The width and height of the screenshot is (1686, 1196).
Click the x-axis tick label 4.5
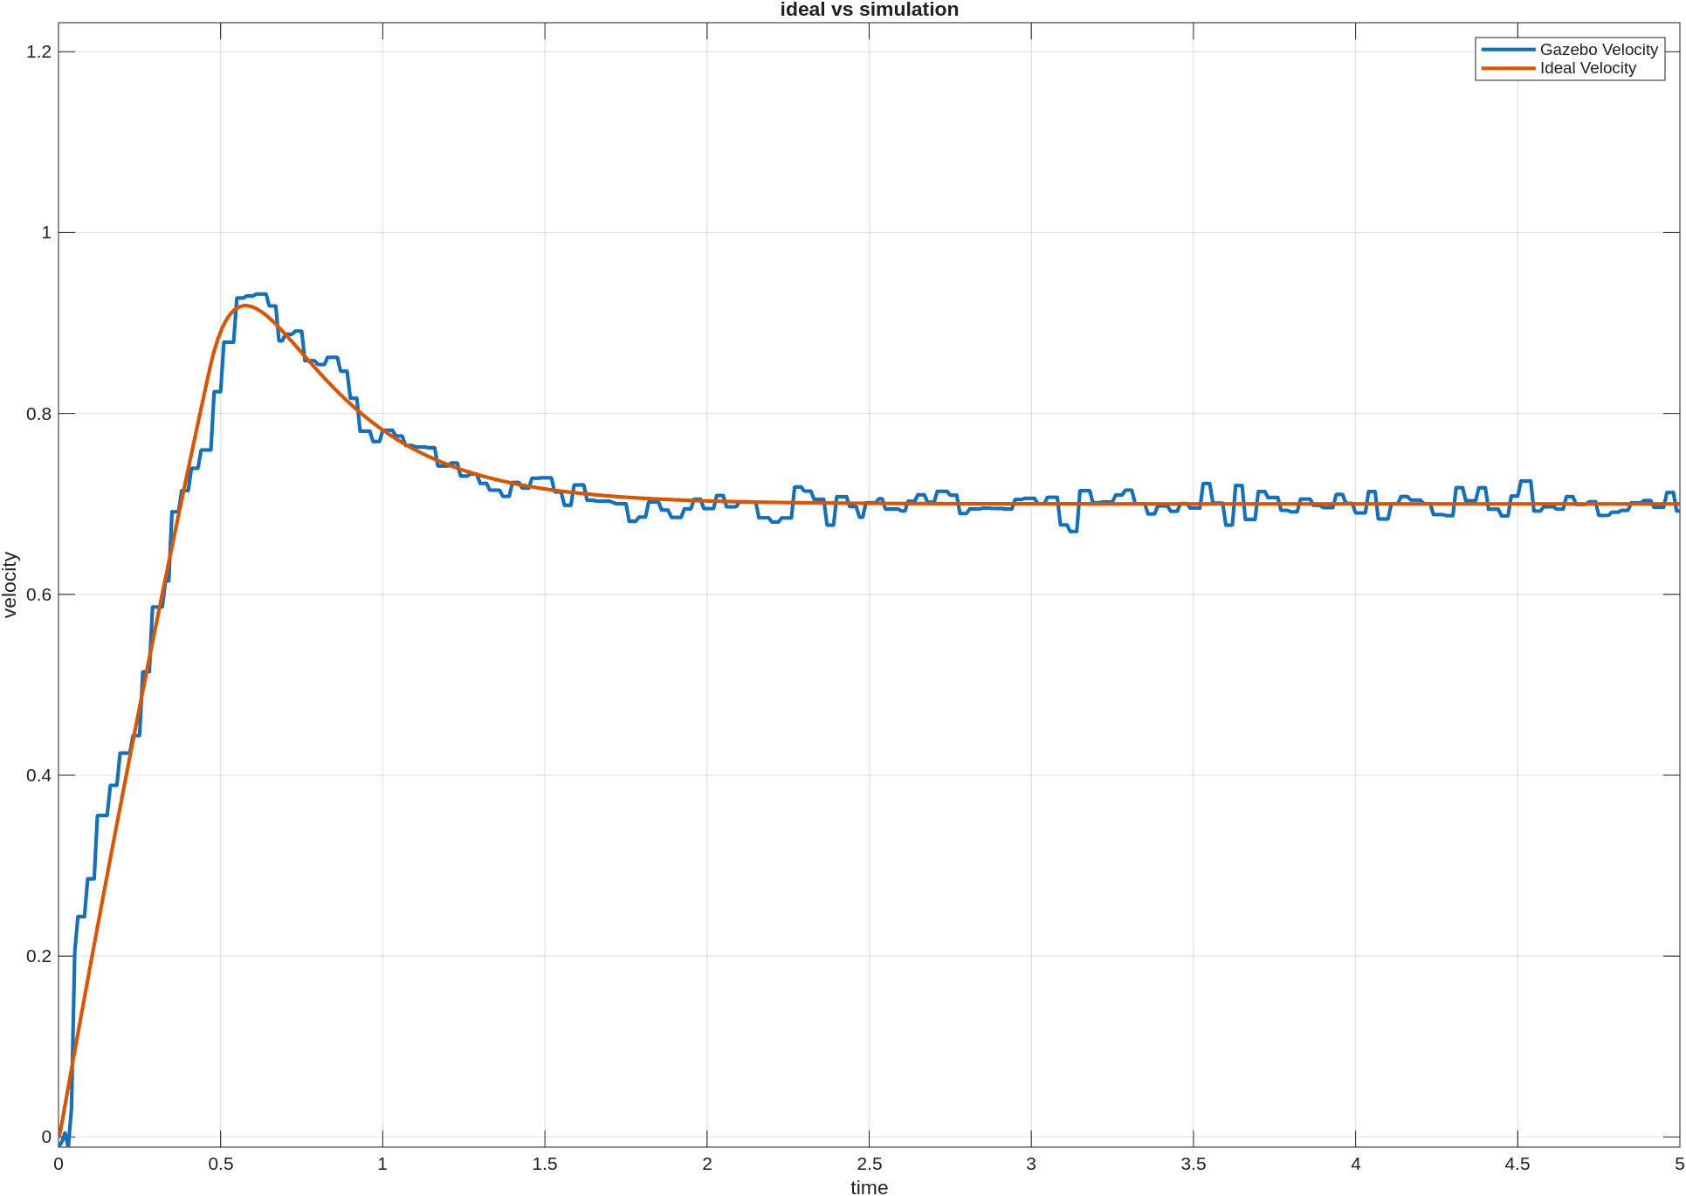pos(1517,1164)
